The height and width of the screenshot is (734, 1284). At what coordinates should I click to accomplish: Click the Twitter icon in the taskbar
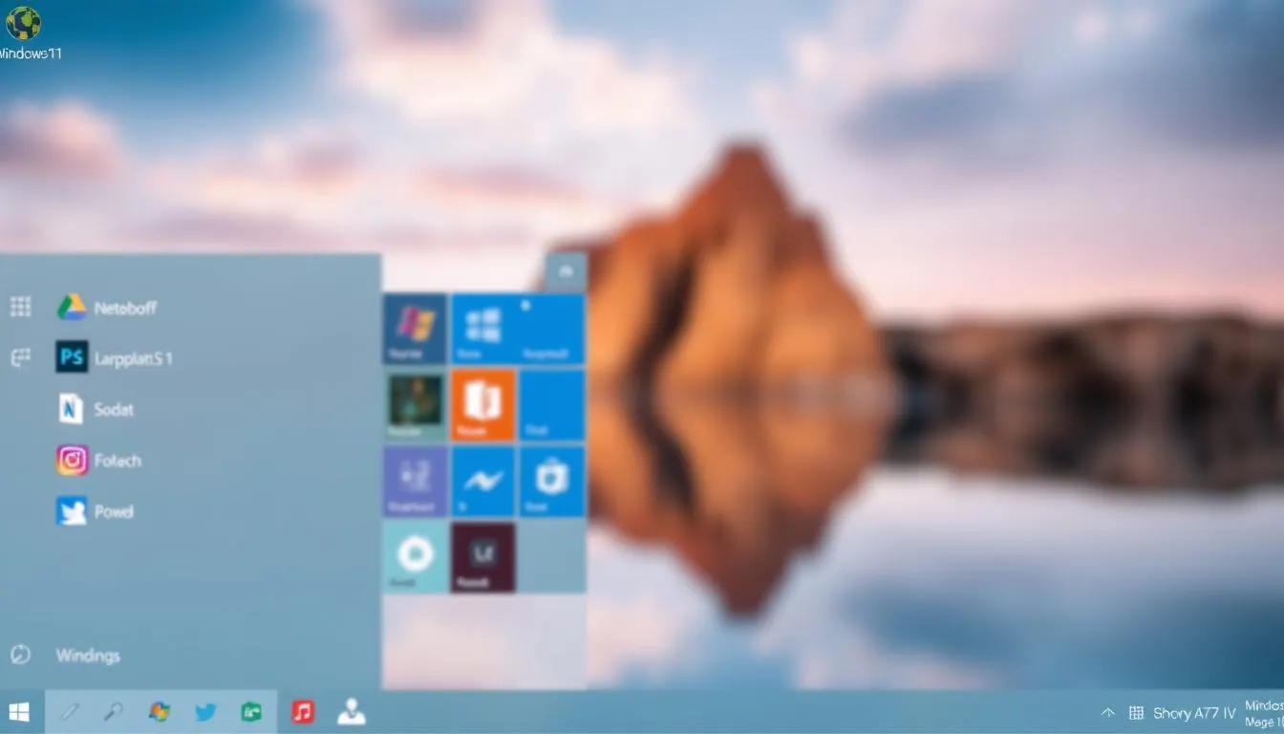point(205,712)
